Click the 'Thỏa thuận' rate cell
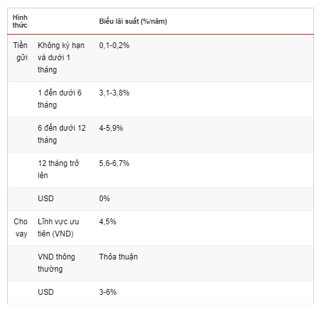 click(118, 257)
